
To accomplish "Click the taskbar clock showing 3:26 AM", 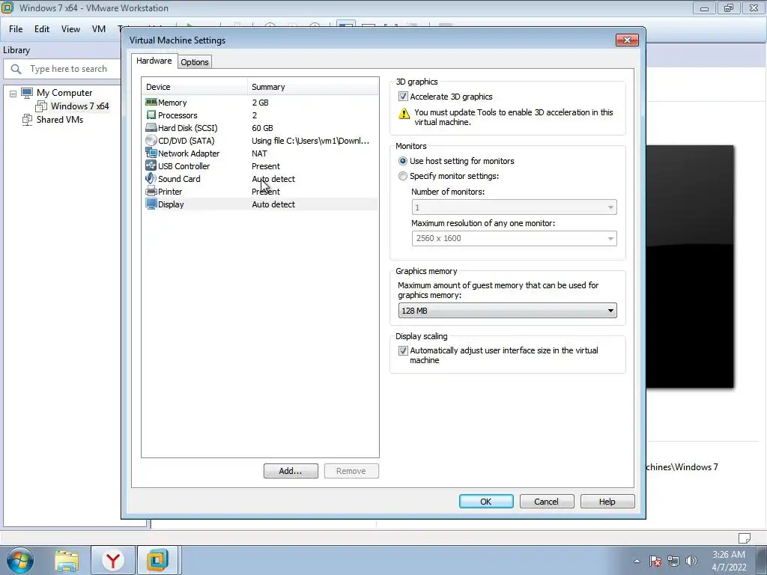I will click(729, 561).
